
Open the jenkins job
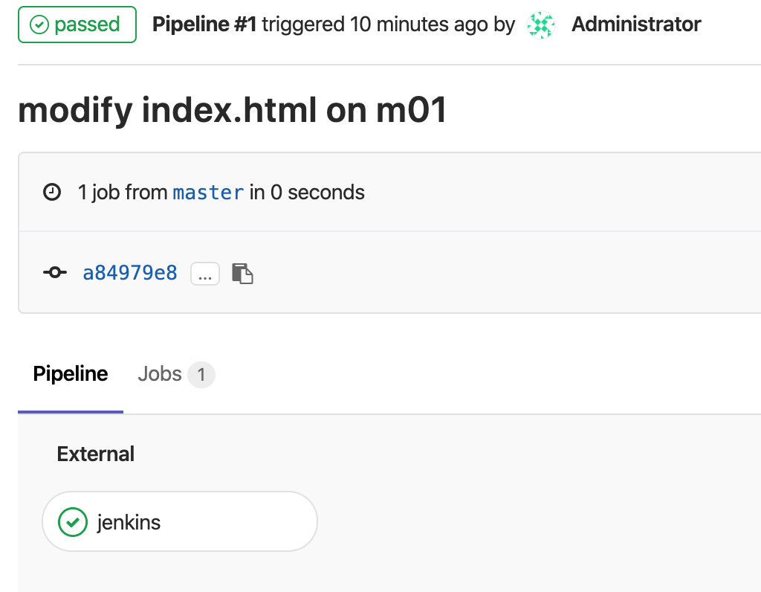click(180, 521)
